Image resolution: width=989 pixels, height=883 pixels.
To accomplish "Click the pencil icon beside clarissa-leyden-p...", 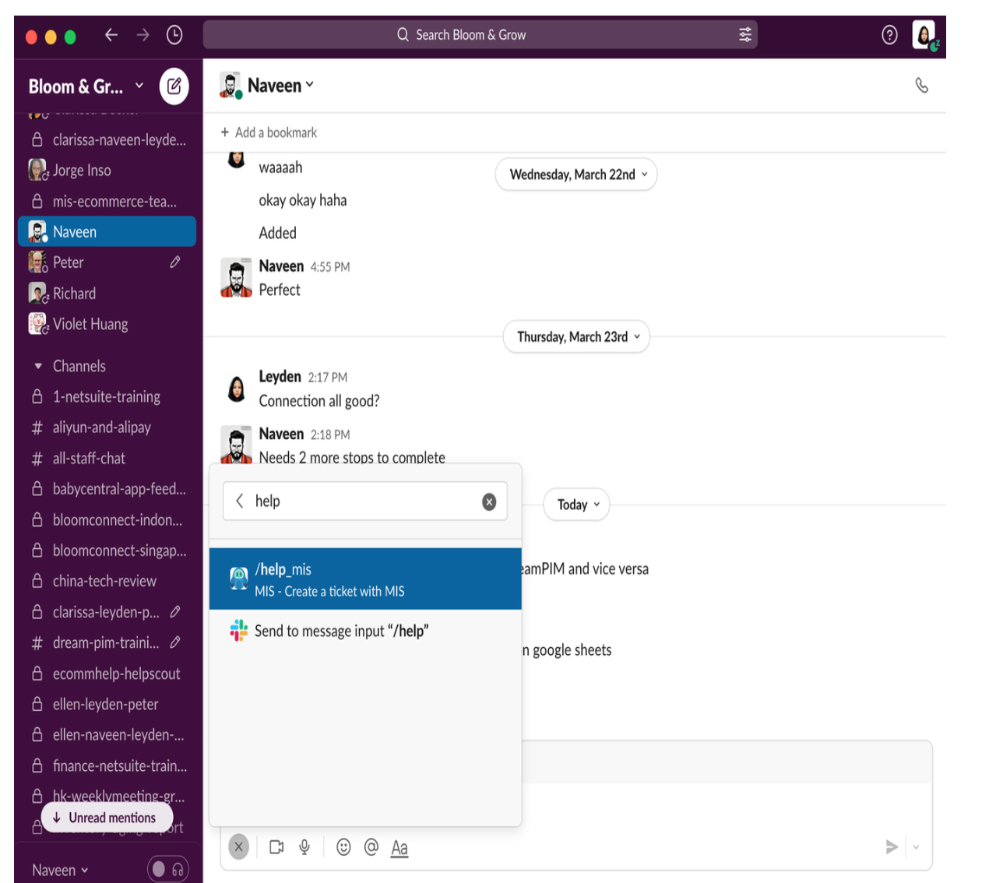I will [175, 612].
